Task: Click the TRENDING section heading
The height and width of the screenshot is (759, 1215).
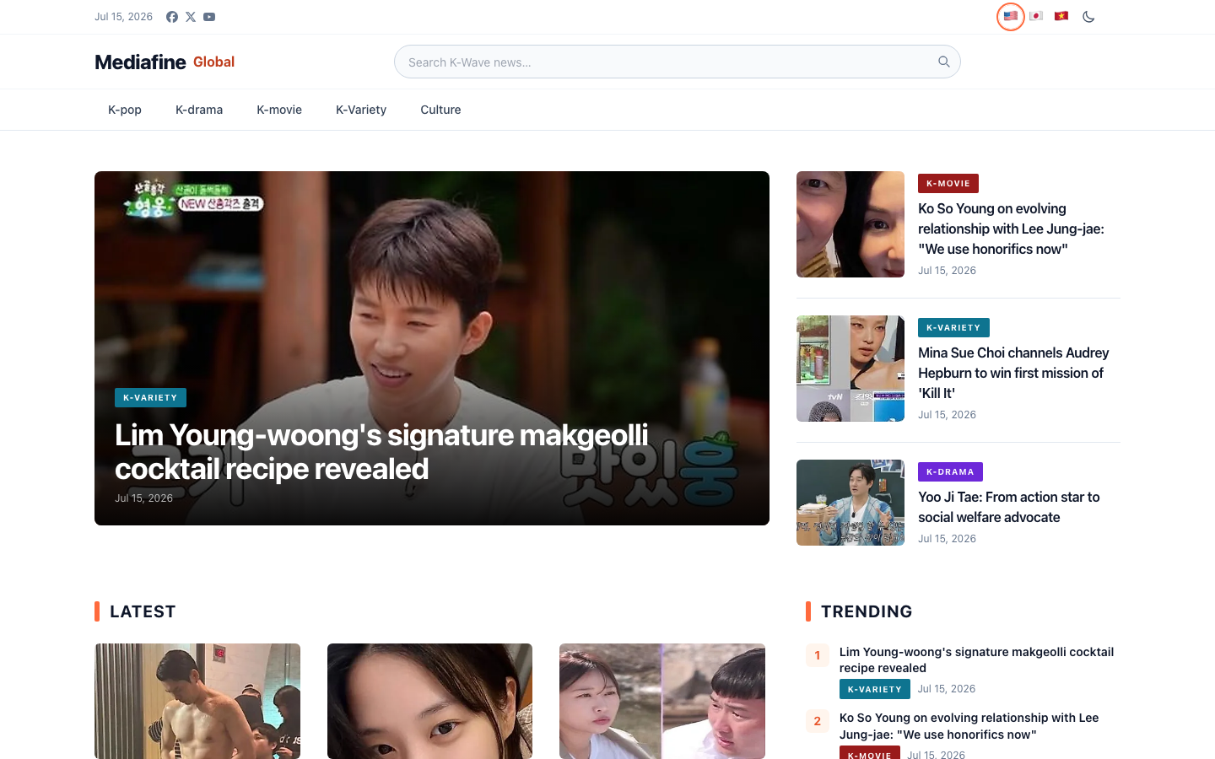Action: point(867,611)
